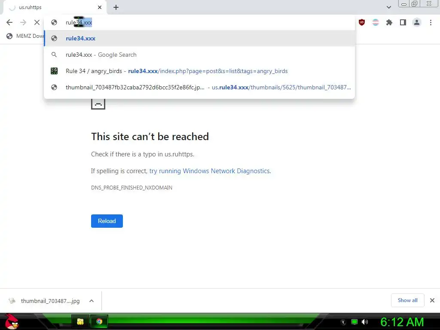Click the 6:12 AM taskbar clock
440x330 pixels.
[402, 322]
